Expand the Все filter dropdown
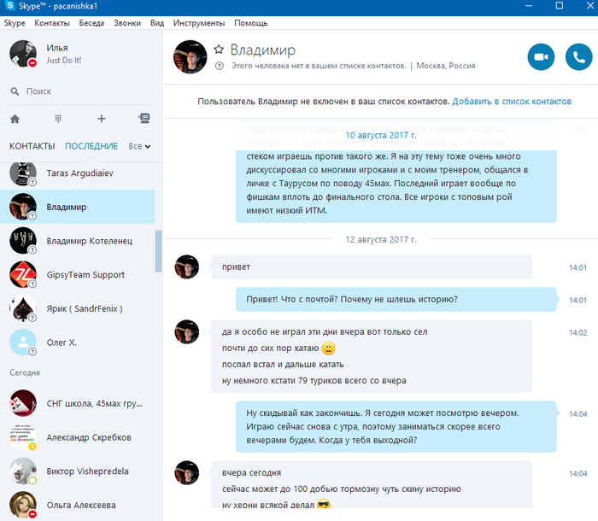 click(x=139, y=146)
